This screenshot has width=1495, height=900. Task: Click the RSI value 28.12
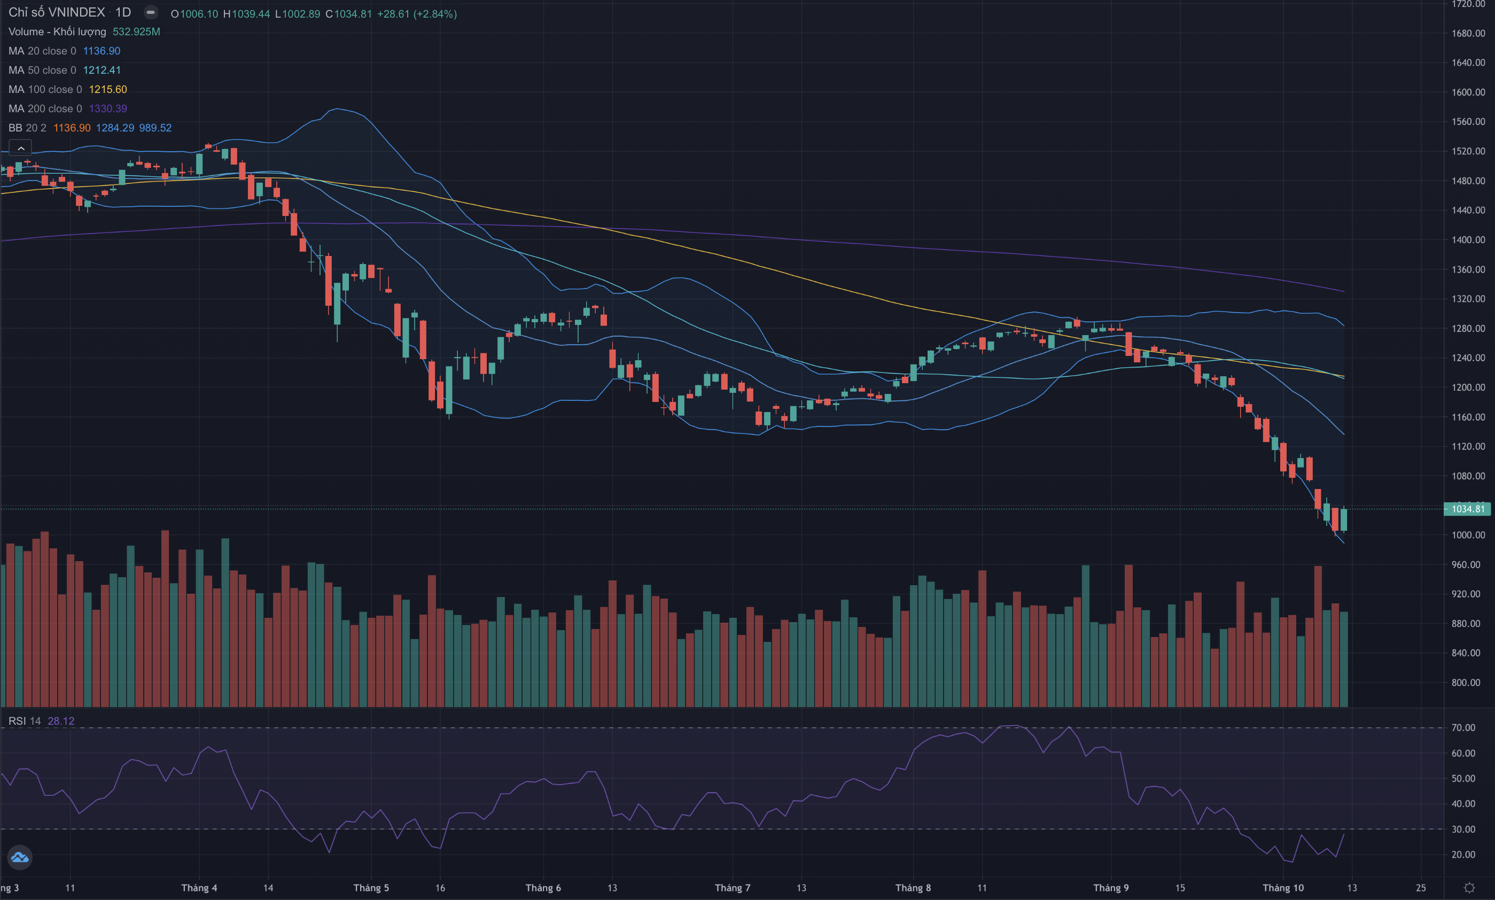61,721
